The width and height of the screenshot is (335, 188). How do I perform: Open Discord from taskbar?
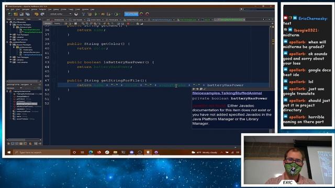pos(131,152)
